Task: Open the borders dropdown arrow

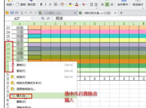Action: [59, 4]
